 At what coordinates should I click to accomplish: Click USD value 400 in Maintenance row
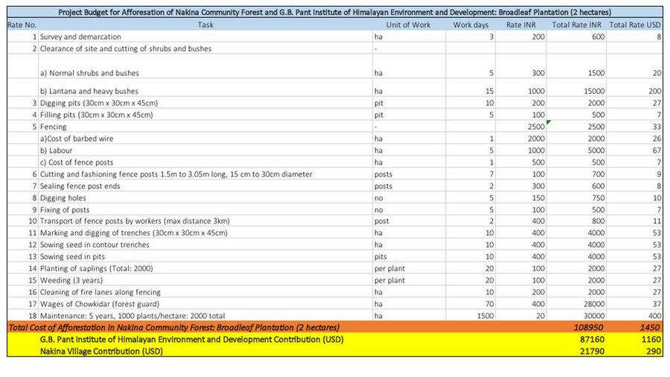tap(654, 316)
